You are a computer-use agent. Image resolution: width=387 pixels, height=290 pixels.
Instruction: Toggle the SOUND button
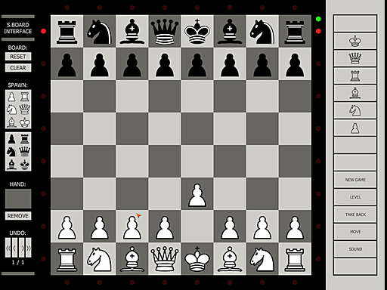[355, 249]
